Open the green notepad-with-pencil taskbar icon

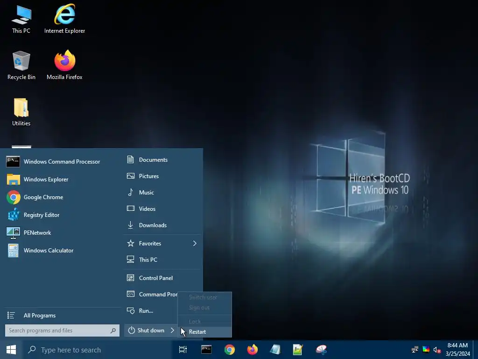(298, 350)
